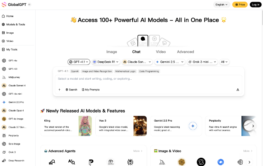Expand the DeepSeek R1 model dropdown
This screenshot has width=263, height=166.
[x=106, y=62]
